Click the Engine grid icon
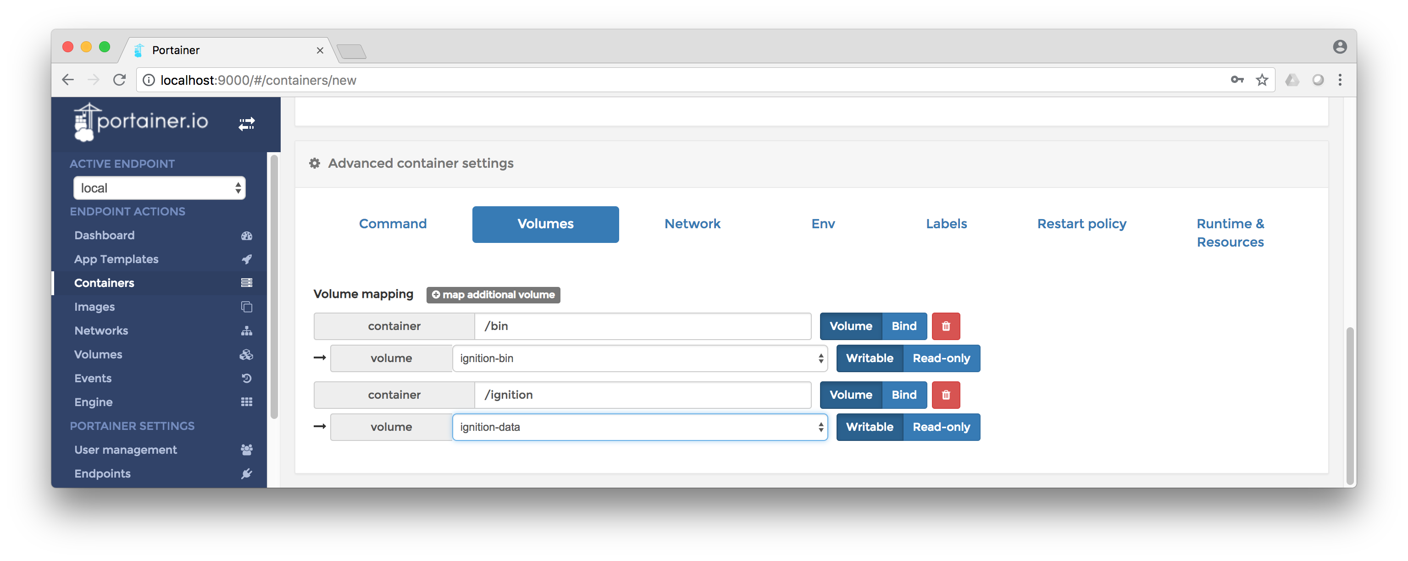 tap(246, 402)
